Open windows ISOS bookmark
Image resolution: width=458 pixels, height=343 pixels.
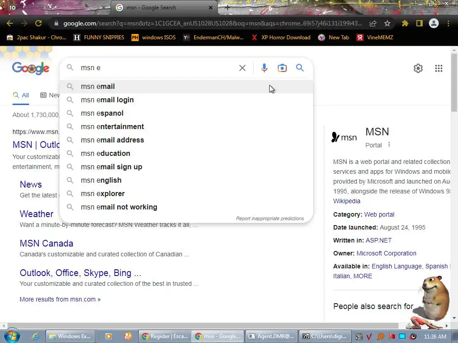[x=154, y=38]
